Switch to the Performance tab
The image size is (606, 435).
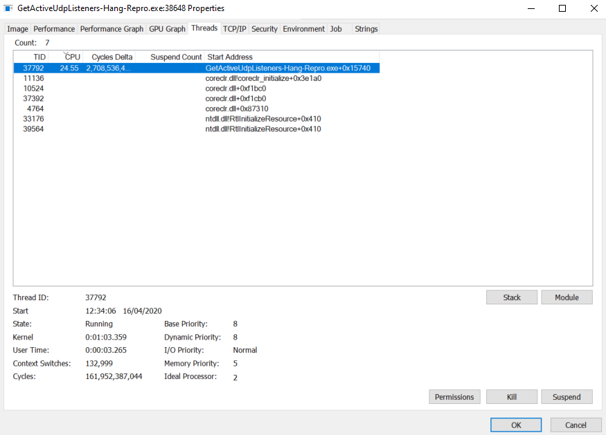pyautogui.click(x=54, y=29)
